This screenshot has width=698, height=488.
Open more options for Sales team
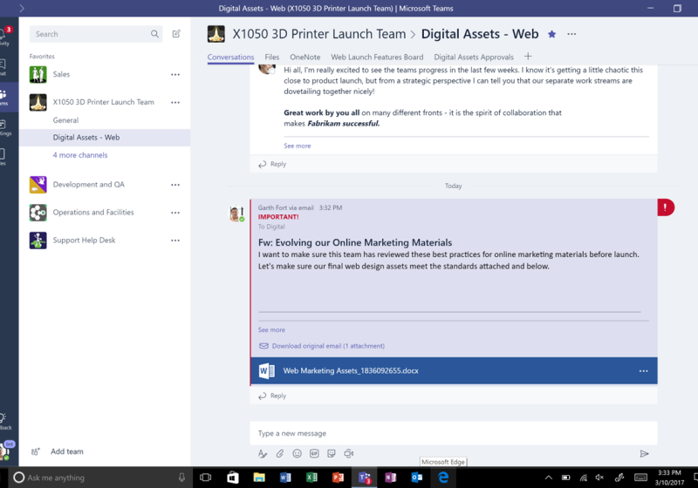(175, 75)
